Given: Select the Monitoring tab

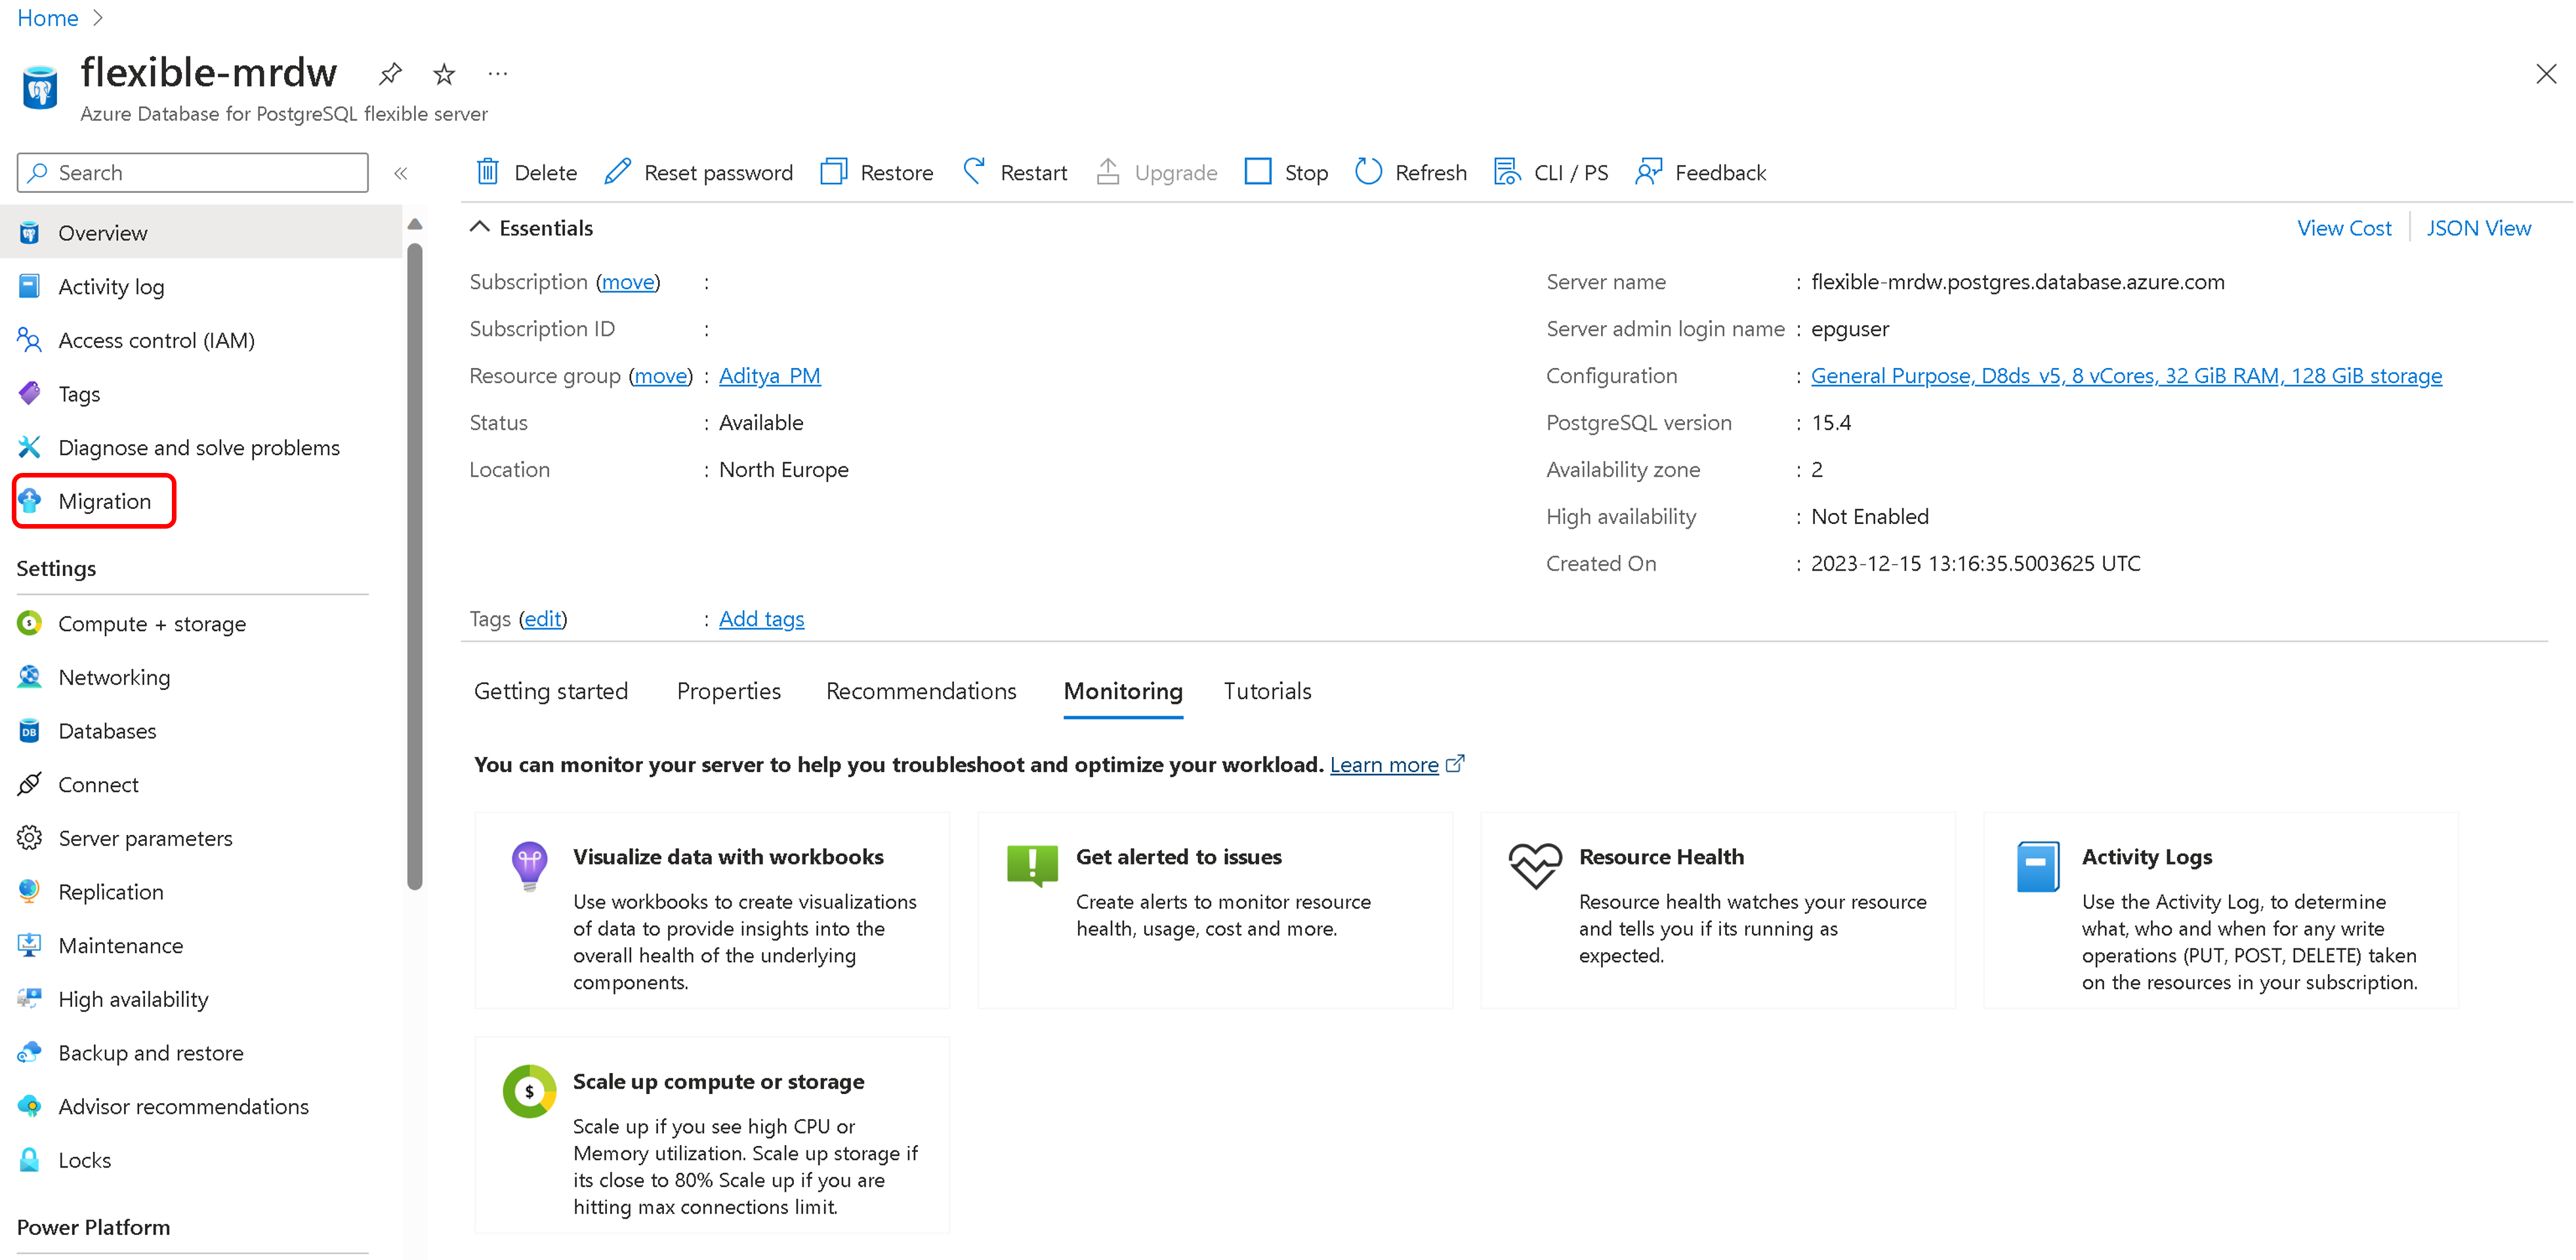Looking at the screenshot, I should [1123, 691].
